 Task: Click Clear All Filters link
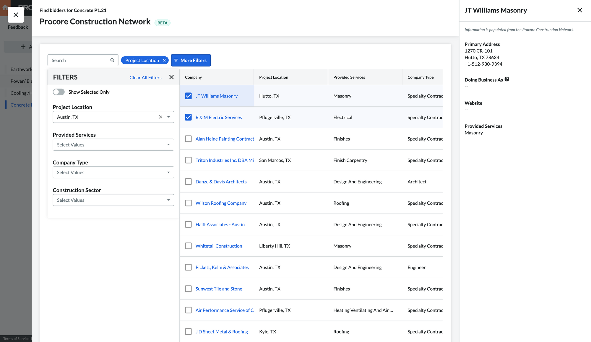pos(145,77)
